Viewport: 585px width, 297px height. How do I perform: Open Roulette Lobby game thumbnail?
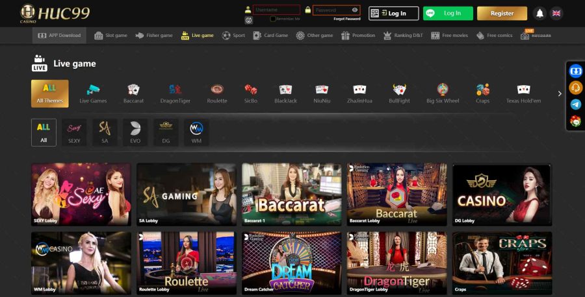click(x=187, y=263)
